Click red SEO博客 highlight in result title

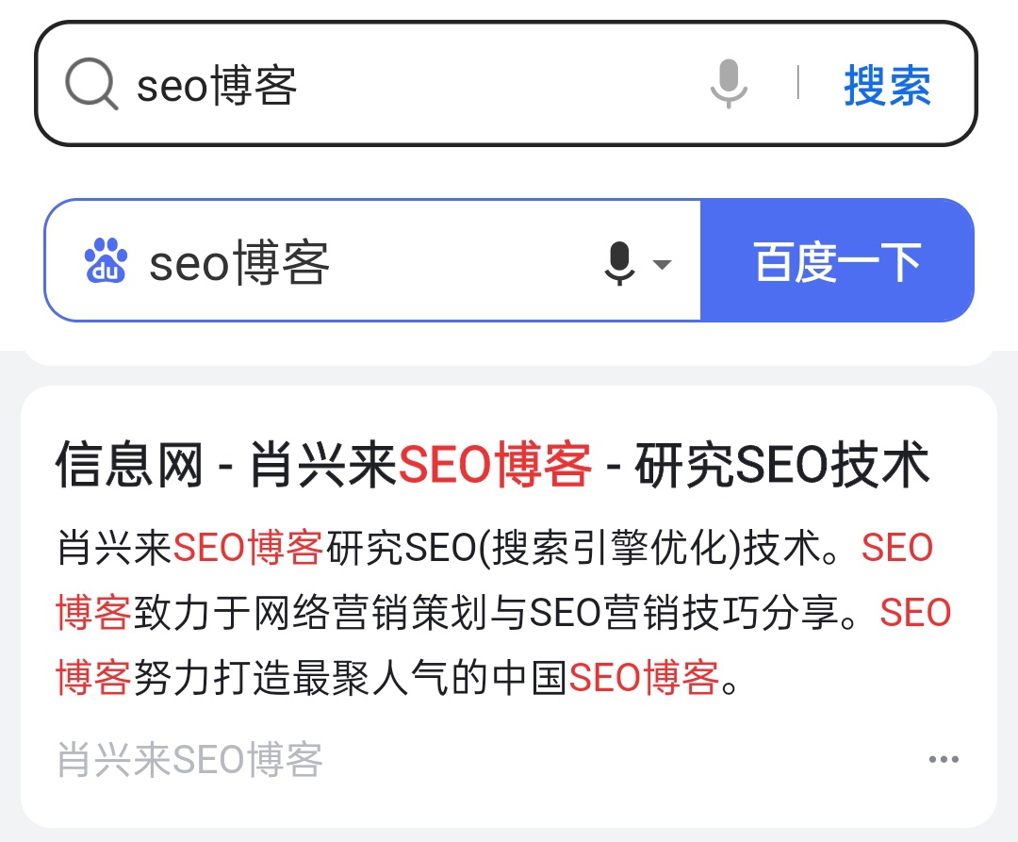495,464
